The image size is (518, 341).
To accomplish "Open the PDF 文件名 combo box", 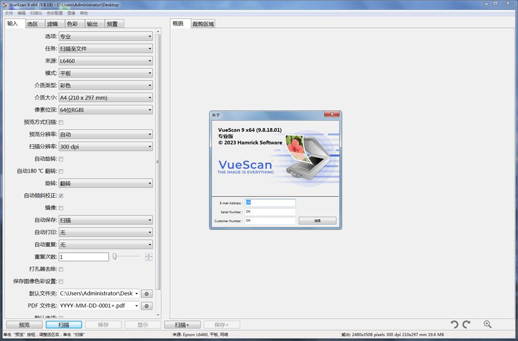I will click(x=99, y=306).
